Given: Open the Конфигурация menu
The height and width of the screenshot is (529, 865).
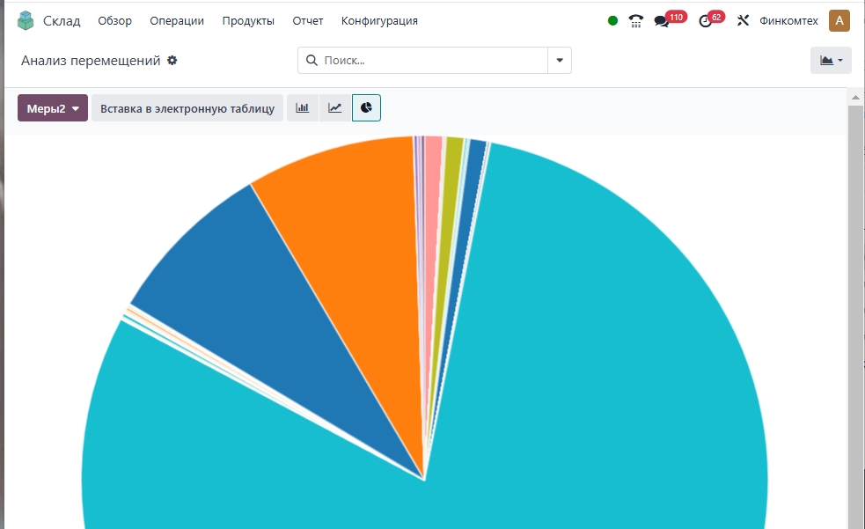Looking at the screenshot, I should coord(379,21).
